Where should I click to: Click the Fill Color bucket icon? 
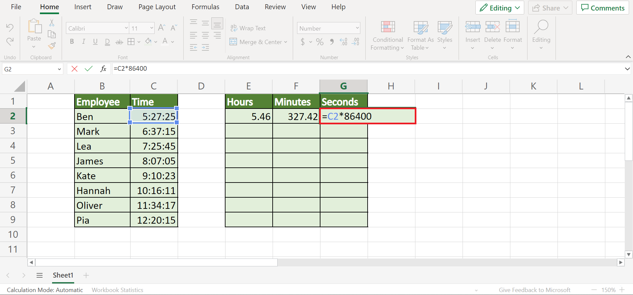coord(149,41)
